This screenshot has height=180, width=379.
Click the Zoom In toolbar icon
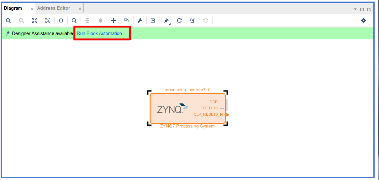pyautogui.click(x=8, y=21)
